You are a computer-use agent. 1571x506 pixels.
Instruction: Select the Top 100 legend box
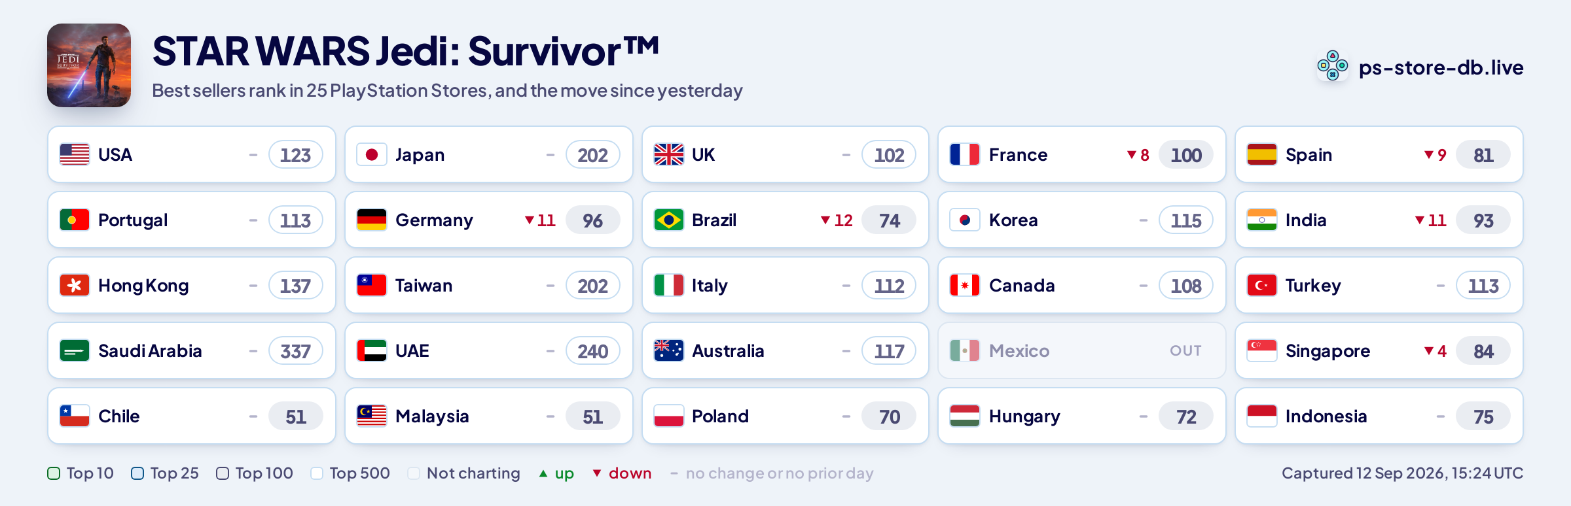click(223, 473)
